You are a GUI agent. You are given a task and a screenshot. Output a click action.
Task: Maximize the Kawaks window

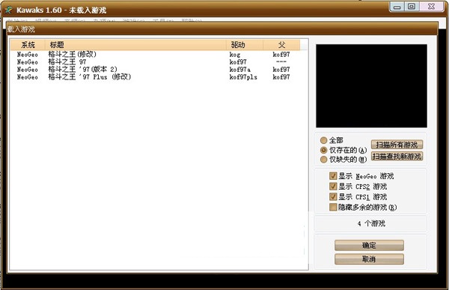coord(412,7)
